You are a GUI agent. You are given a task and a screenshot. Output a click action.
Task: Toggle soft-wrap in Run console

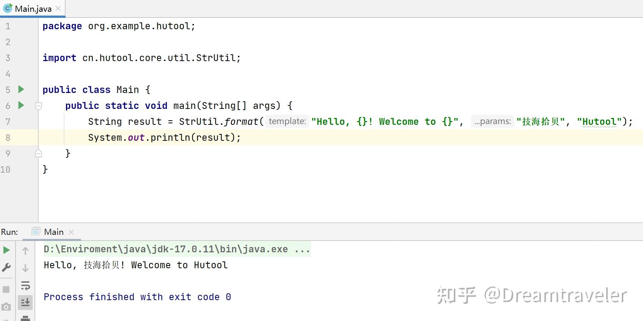point(25,285)
